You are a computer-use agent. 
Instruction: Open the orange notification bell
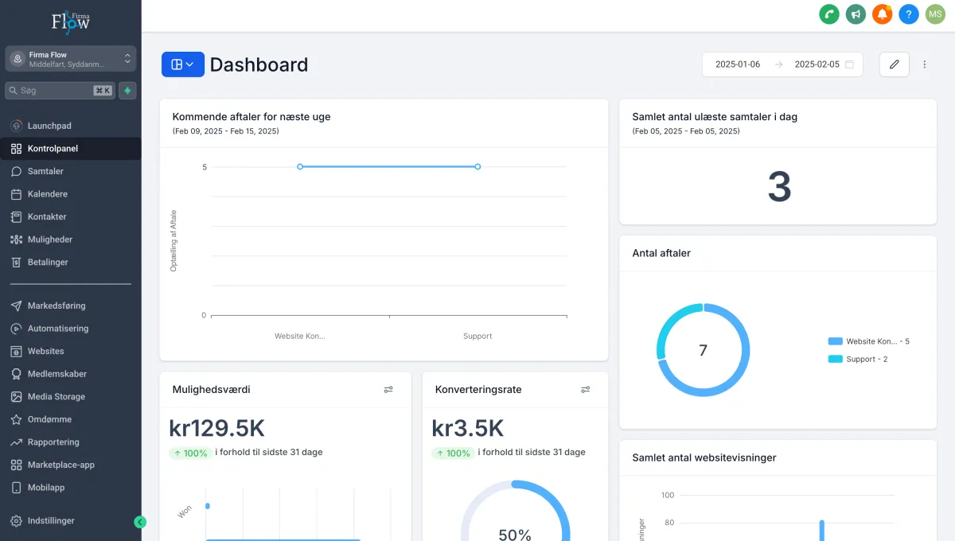tap(882, 14)
